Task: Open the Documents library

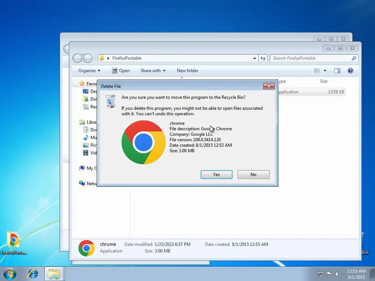Action: coord(90,130)
